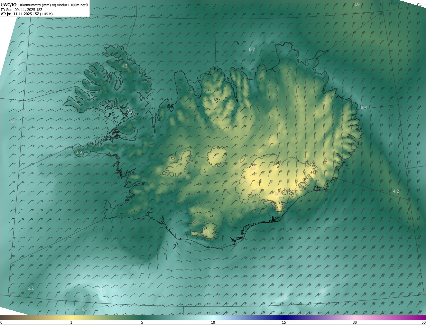
Task: Click the 9.6 value label south of Reykjanes
Action: pyautogui.click(x=101, y=290)
